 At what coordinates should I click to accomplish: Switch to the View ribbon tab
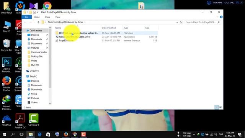pos(57,17)
